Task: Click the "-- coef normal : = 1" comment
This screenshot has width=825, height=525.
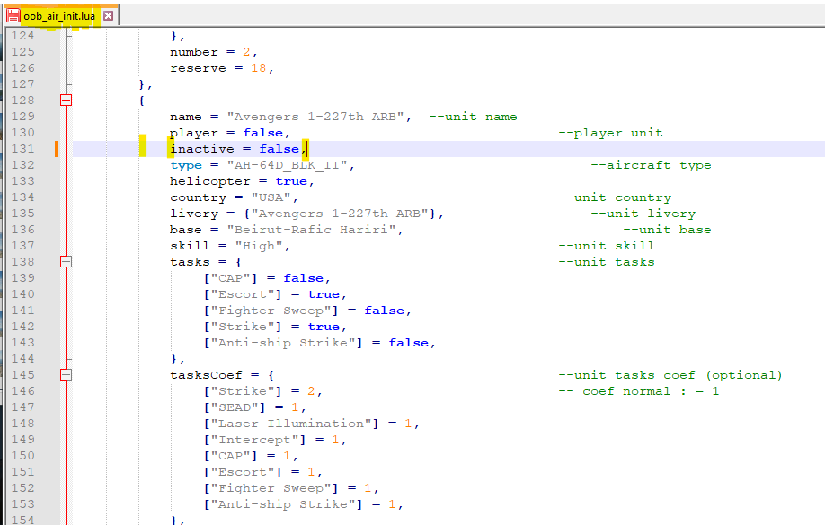Action: click(x=638, y=391)
